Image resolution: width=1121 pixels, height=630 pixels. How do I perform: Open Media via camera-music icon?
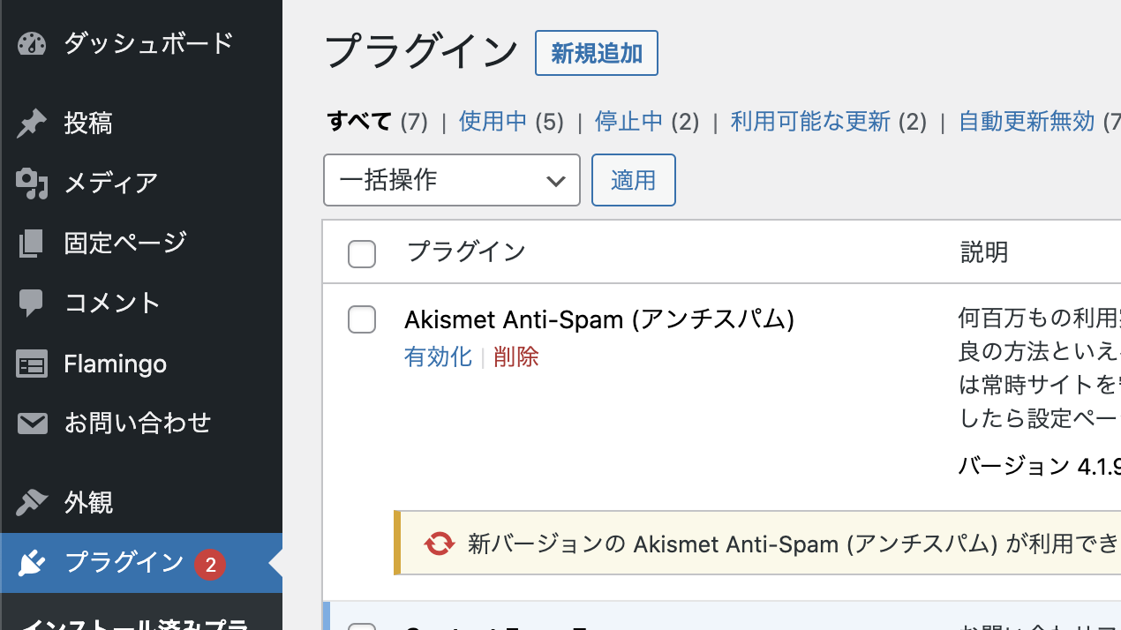point(32,183)
